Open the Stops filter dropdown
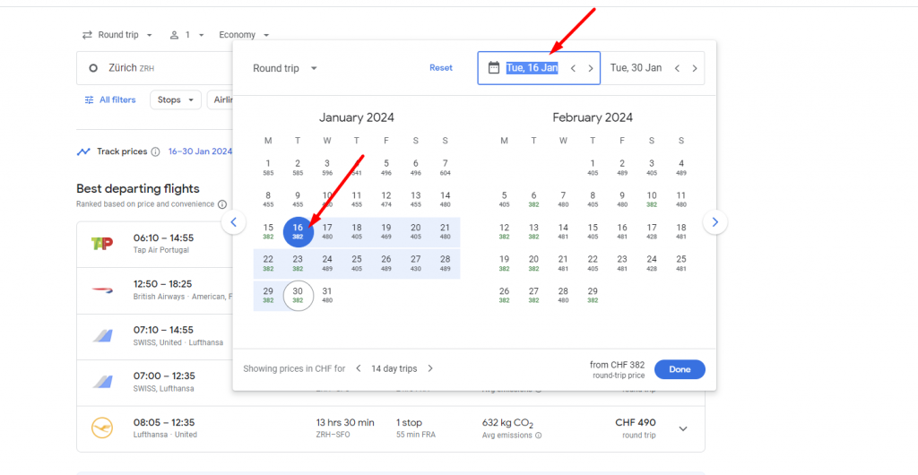The width and height of the screenshot is (918, 475). click(175, 100)
